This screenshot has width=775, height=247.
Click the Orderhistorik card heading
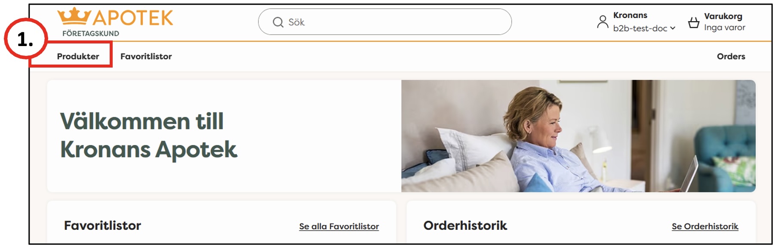(x=465, y=225)
